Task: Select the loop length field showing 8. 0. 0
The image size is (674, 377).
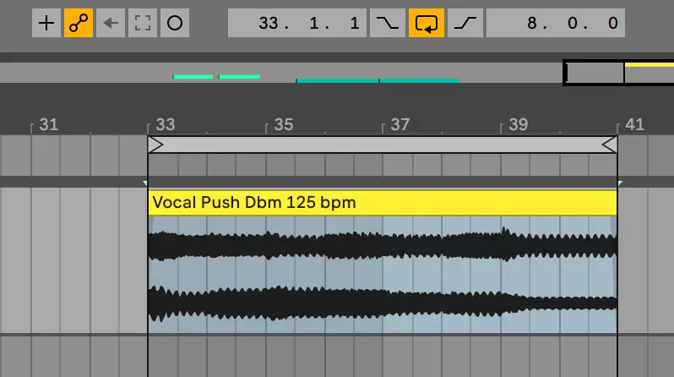Action: coord(555,23)
